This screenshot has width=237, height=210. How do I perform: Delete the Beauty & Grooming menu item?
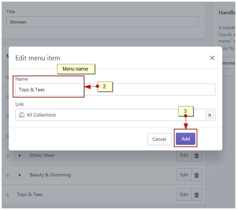pyautogui.click(x=197, y=175)
